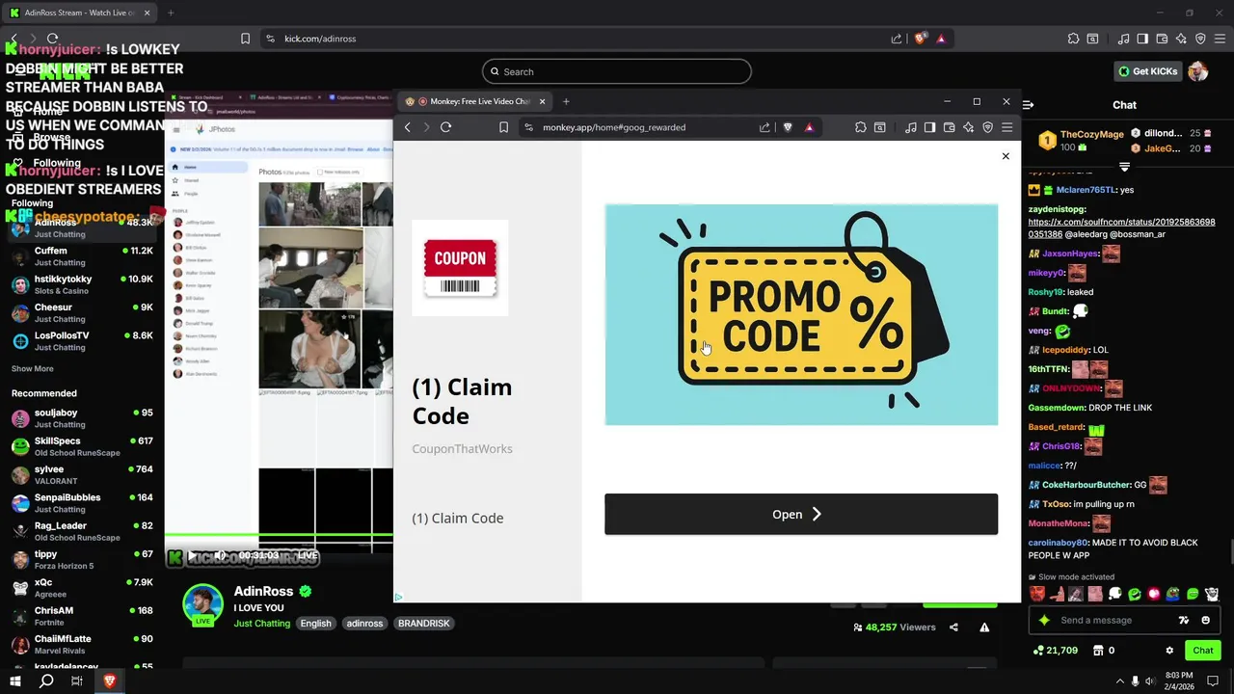Open Windows taskbar search
This screenshot has width=1234, height=694.
tap(45, 681)
